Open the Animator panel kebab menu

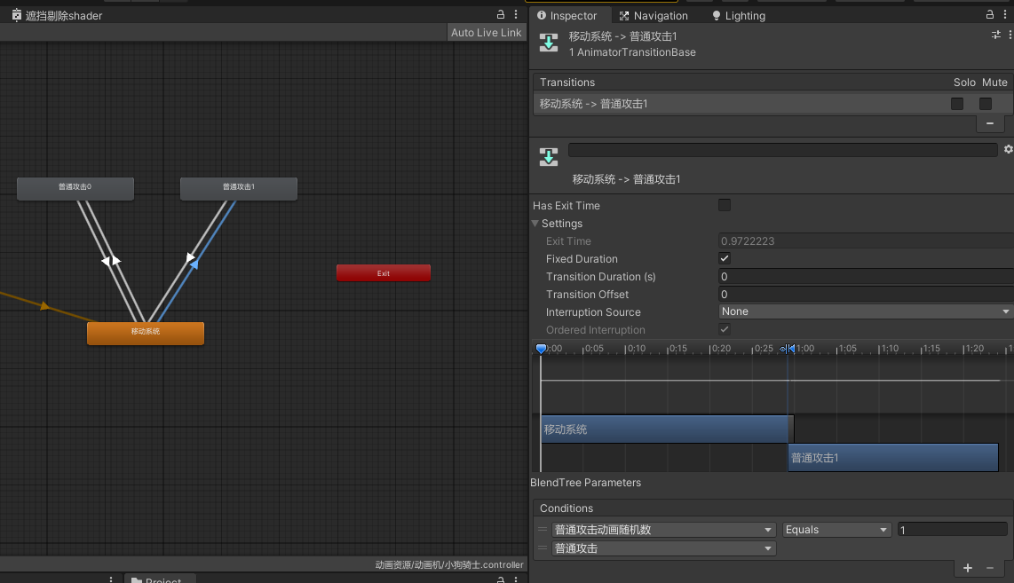pyautogui.click(x=515, y=14)
